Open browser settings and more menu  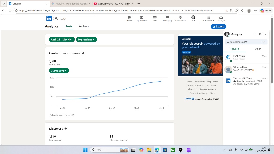pos(256,11)
